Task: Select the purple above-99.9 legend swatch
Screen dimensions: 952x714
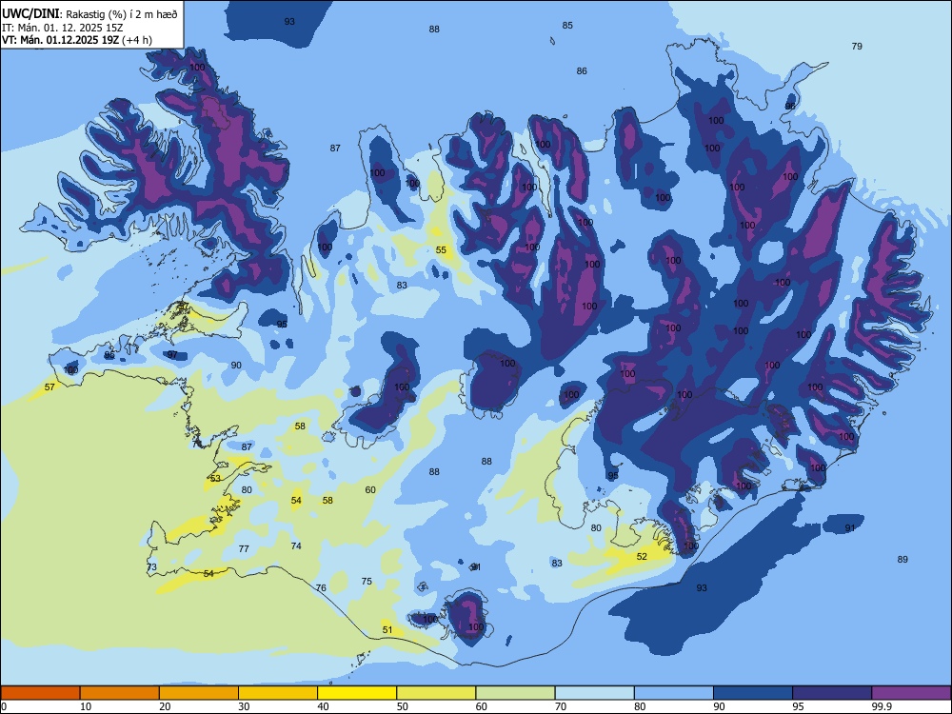Action: coord(911,693)
